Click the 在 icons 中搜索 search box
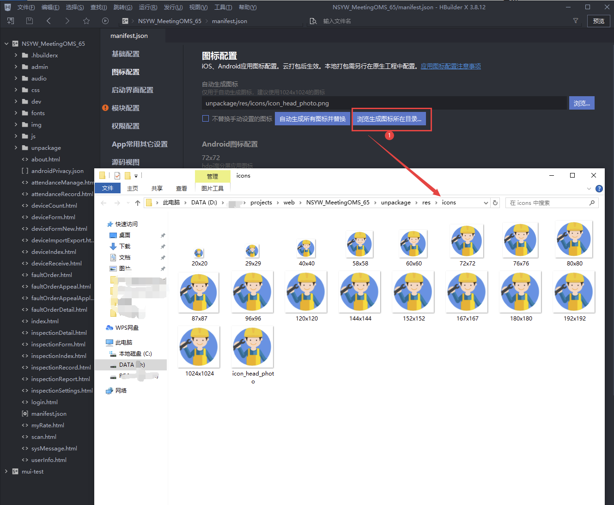Image resolution: width=614 pixels, height=505 pixels. coord(552,203)
